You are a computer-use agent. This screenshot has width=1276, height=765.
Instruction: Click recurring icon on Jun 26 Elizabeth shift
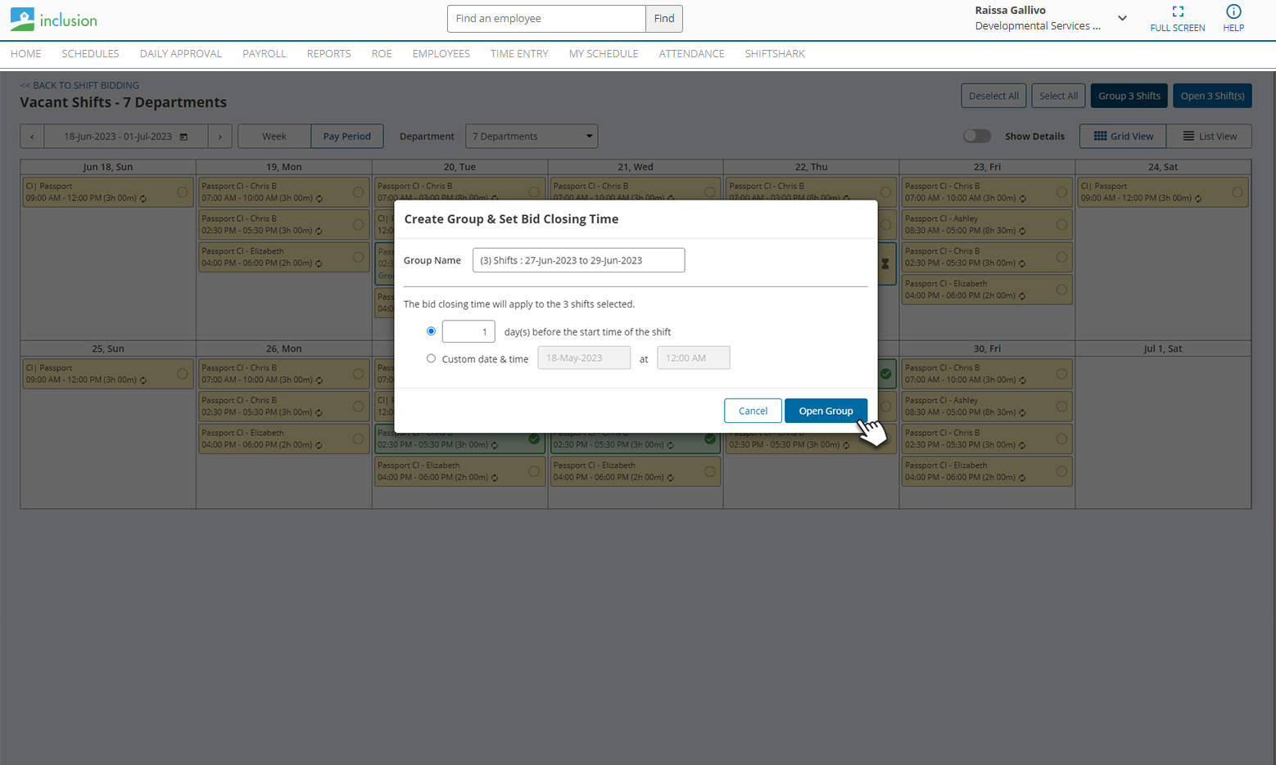click(319, 445)
